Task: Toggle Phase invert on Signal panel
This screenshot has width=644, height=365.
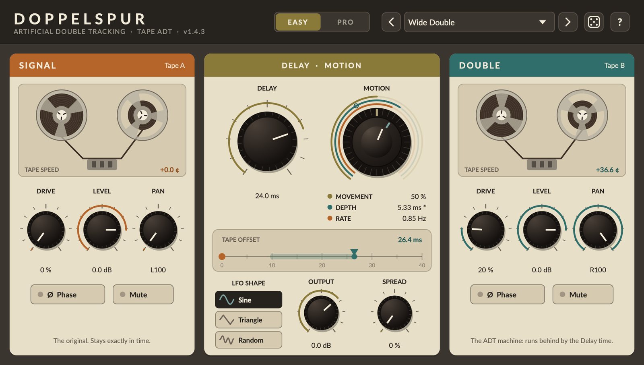Action: pyautogui.click(x=68, y=294)
